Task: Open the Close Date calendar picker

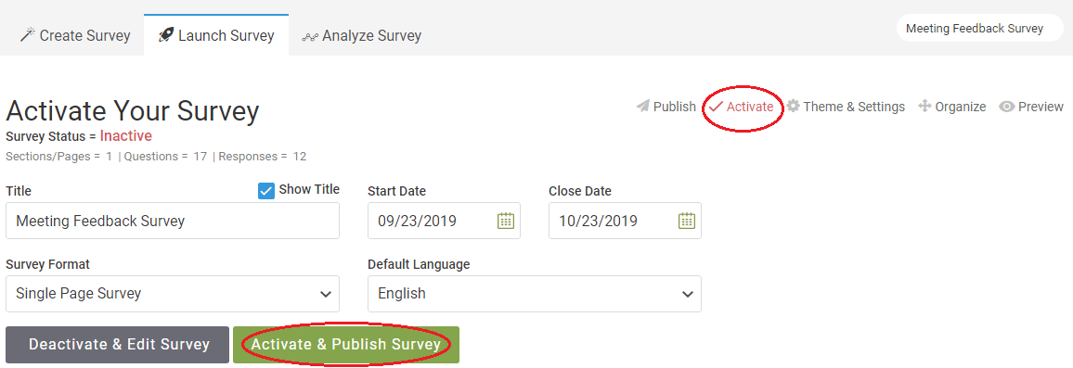Action: 686,221
